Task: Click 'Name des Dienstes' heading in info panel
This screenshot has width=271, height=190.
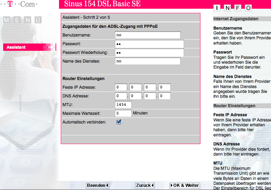Action: click(232, 77)
